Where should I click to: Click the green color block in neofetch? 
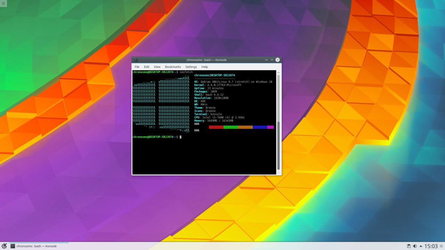click(231, 127)
